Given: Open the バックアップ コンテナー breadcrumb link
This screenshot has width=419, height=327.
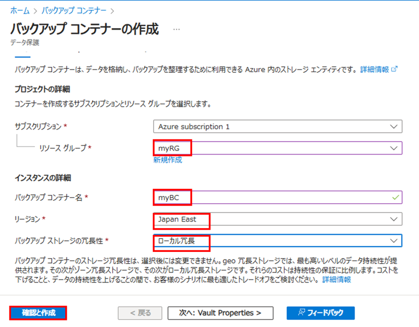Looking at the screenshot, I should tap(74, 11).
